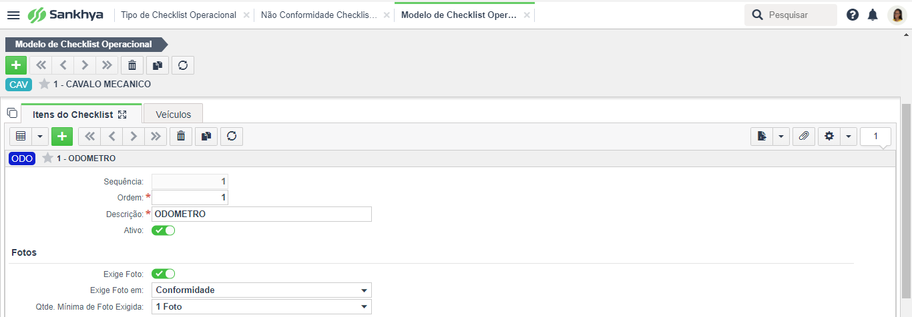Go to the next checklist item
The width and height of the screenshot is (912, 317).
pos(134,137)
